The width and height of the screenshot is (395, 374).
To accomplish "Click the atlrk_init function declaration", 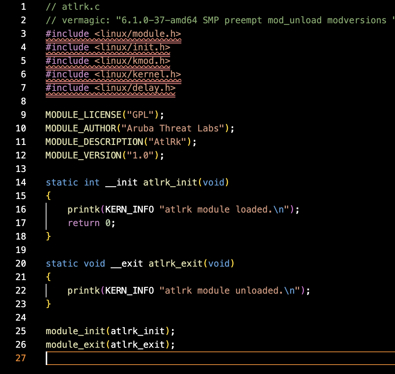I will 137,182.
